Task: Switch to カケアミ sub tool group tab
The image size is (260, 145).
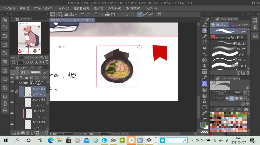Action: coord(240,25)
